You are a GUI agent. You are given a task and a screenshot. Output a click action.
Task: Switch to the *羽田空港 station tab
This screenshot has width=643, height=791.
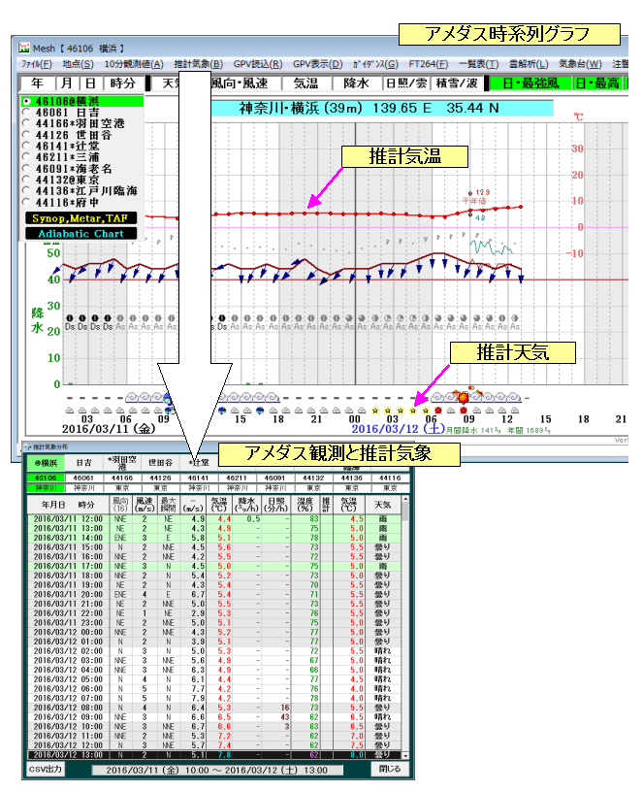[122, 463]
